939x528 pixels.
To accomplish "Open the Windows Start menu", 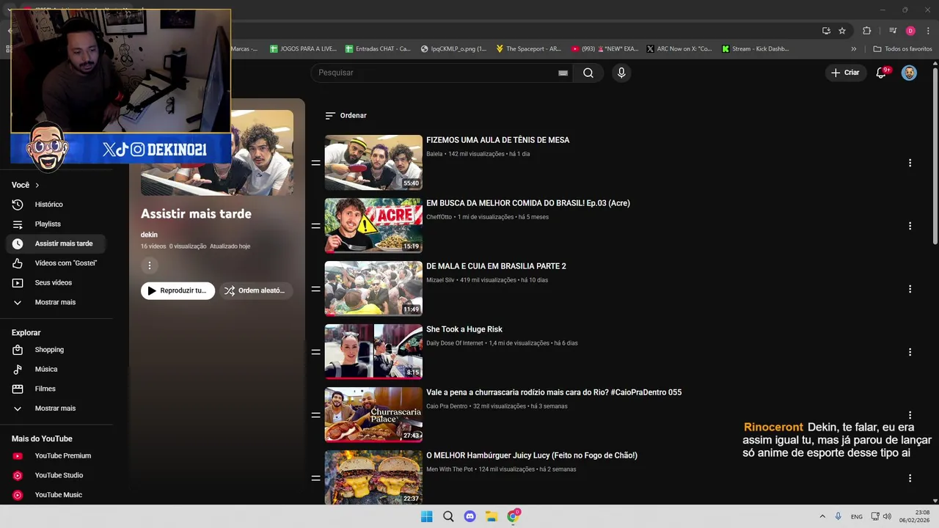I will 426,516.
